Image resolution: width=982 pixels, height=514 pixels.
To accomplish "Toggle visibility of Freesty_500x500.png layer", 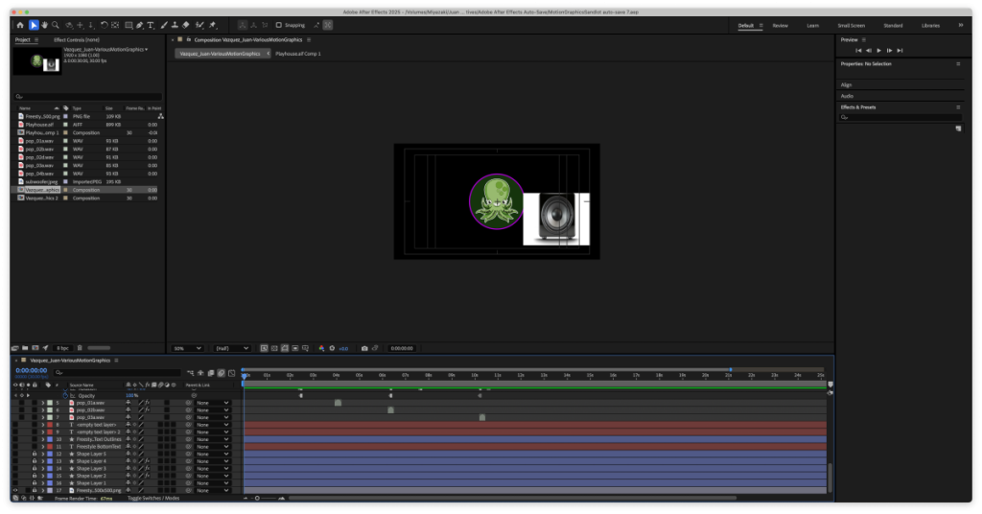I will coord(15,490).
